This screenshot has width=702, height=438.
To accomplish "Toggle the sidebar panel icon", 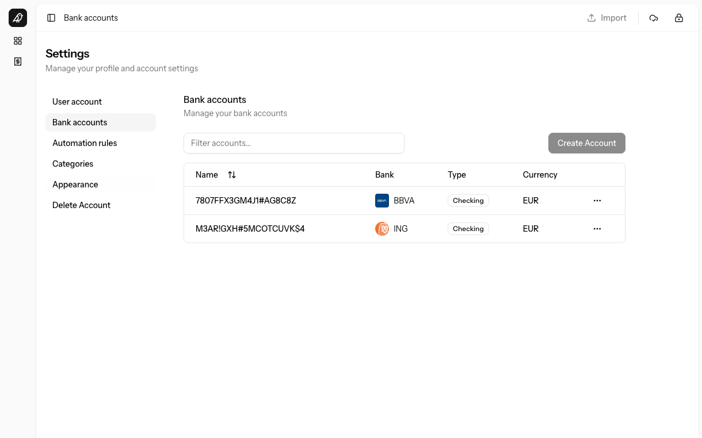I will point(51,18).
